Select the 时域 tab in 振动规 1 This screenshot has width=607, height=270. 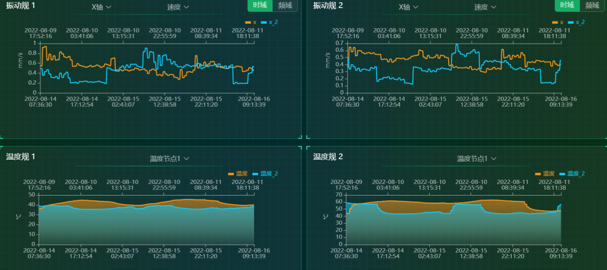pyautogui.click(x=260, y=5)
